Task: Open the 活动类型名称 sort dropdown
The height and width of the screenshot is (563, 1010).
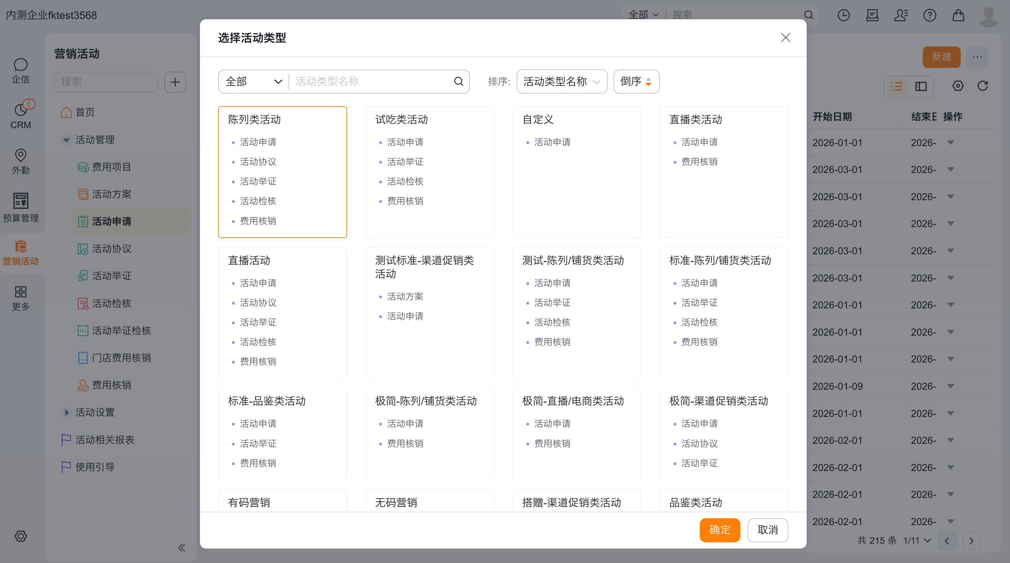Action: [x=562, y=82]
